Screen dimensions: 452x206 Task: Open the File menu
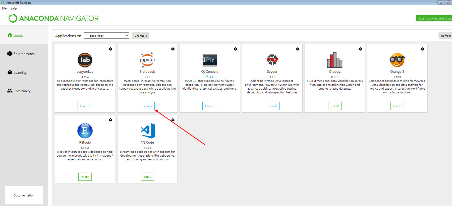click(x=4, y=8)
